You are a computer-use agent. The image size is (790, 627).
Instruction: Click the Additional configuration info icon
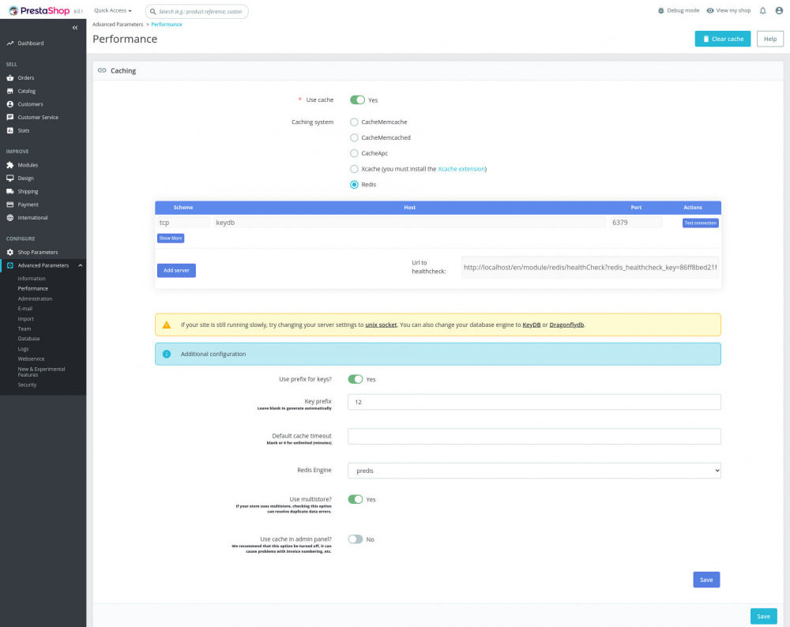[x=167, y=354]
